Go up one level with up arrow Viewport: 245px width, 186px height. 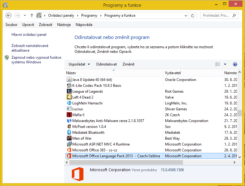point(32,15)
